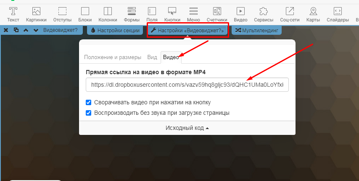Click the MP4 video link input field
The height and width of the screenshot is (181, 359).
(187, 85)
